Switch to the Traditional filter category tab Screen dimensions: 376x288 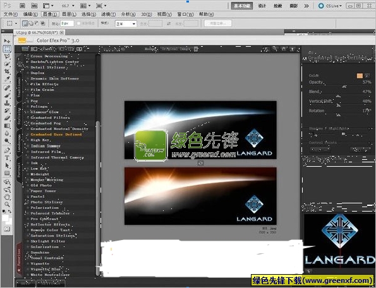pyautogui.click(x=19, y=87)
